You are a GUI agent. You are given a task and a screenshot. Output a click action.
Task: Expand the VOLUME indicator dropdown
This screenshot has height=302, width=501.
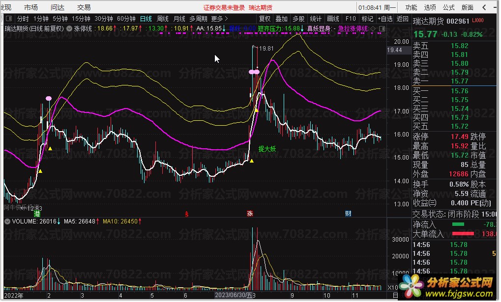[x=7, y=221]
